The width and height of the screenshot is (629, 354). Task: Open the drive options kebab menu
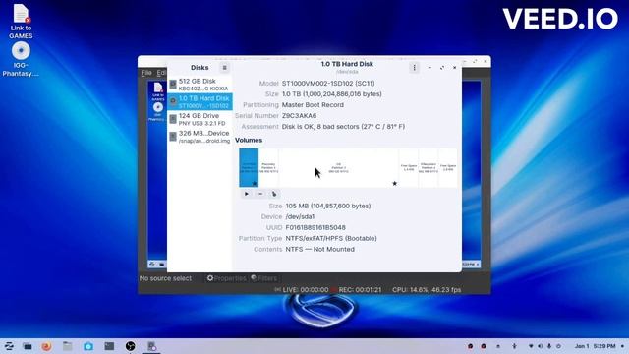414,68
